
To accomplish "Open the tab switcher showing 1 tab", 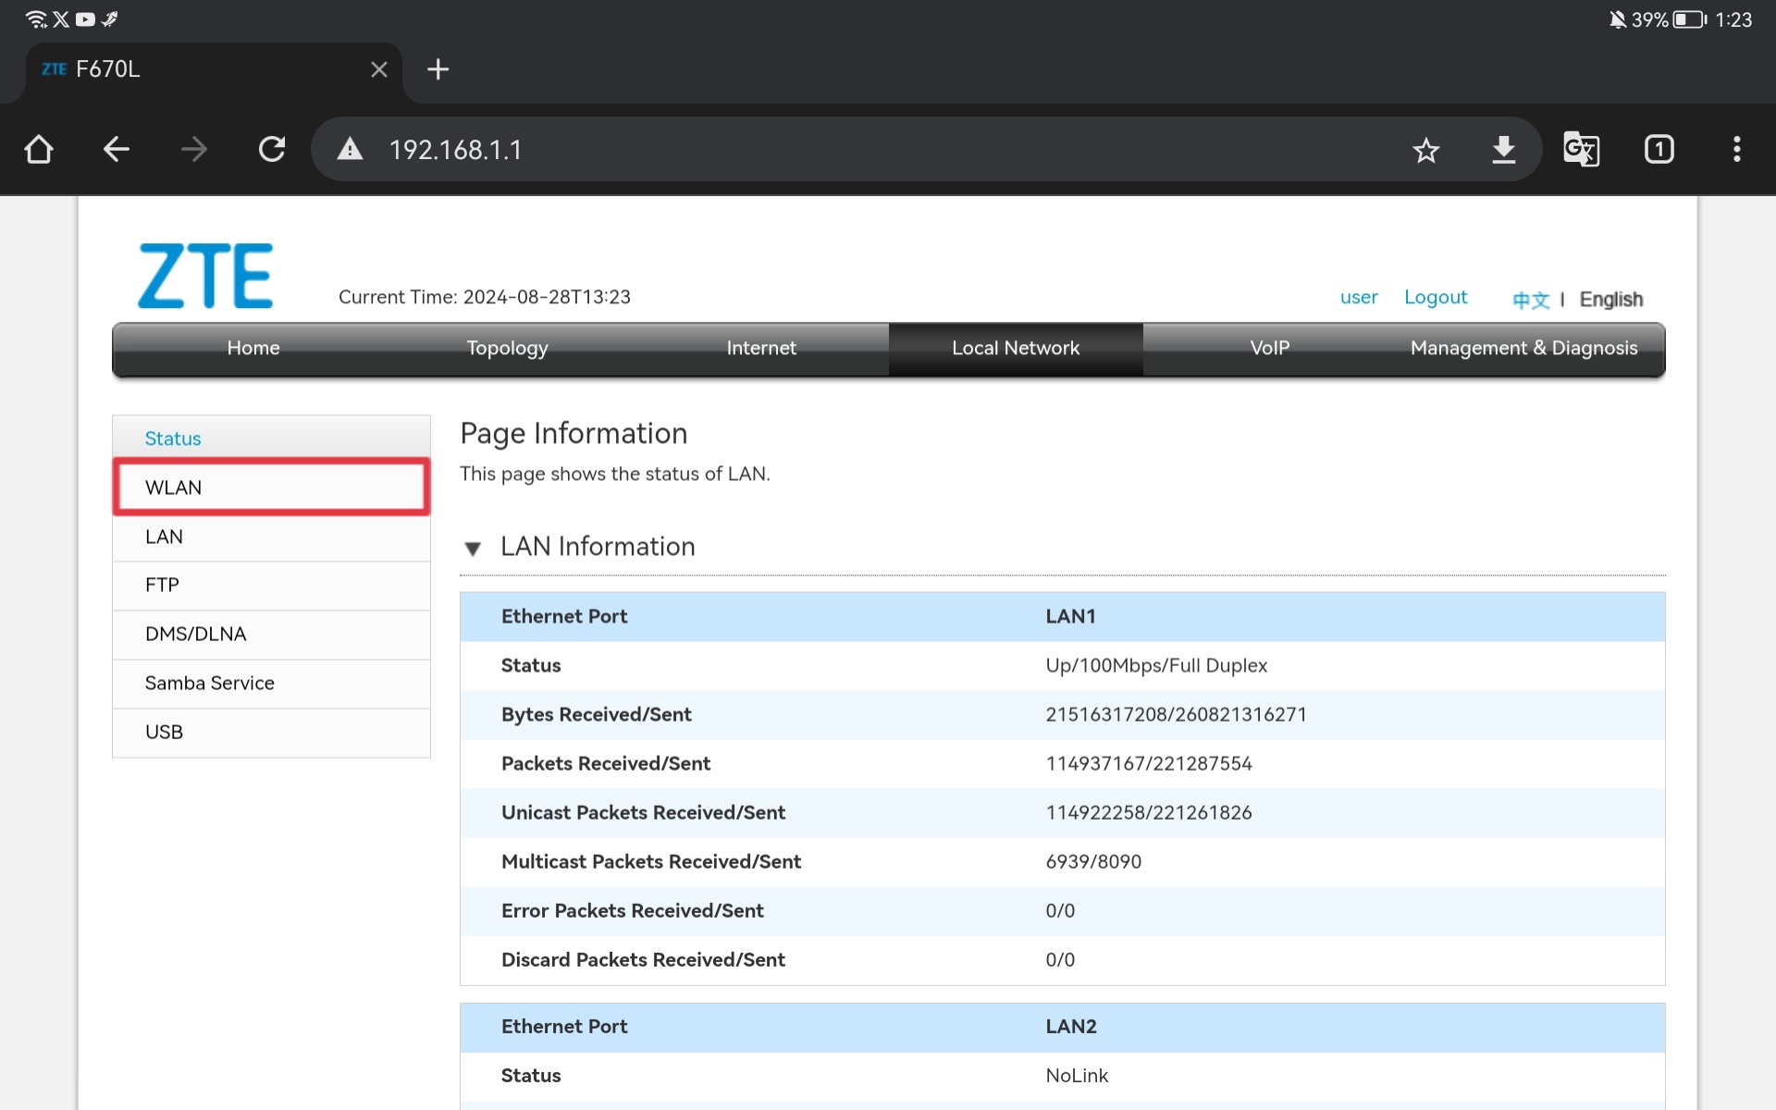I will pos(1659,149).
